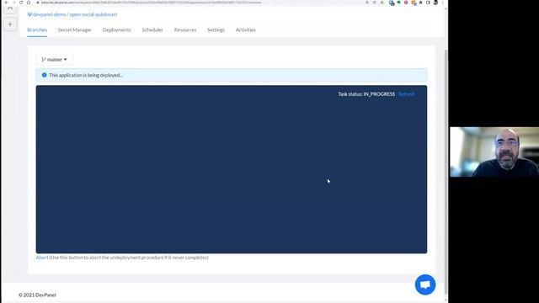
Task: Click the presenter webcam thumbnail
Action: click(x=494, y=151)
